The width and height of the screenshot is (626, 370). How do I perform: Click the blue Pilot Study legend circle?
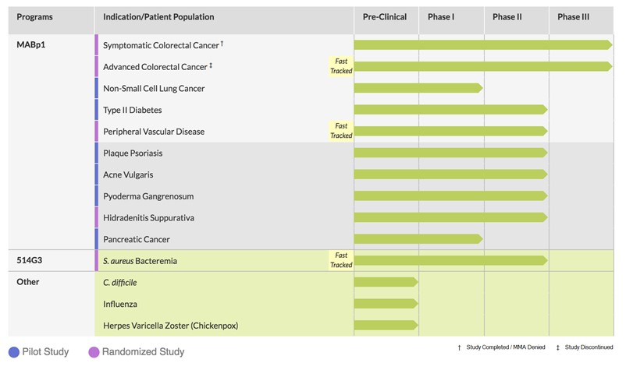click(x=13, y=352)
